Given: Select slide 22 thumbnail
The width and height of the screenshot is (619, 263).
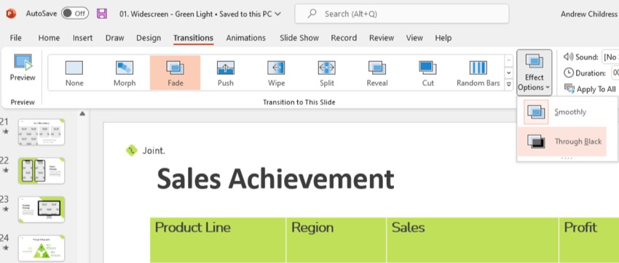Looking at the screenshot, I should click(x=41, y=171).
